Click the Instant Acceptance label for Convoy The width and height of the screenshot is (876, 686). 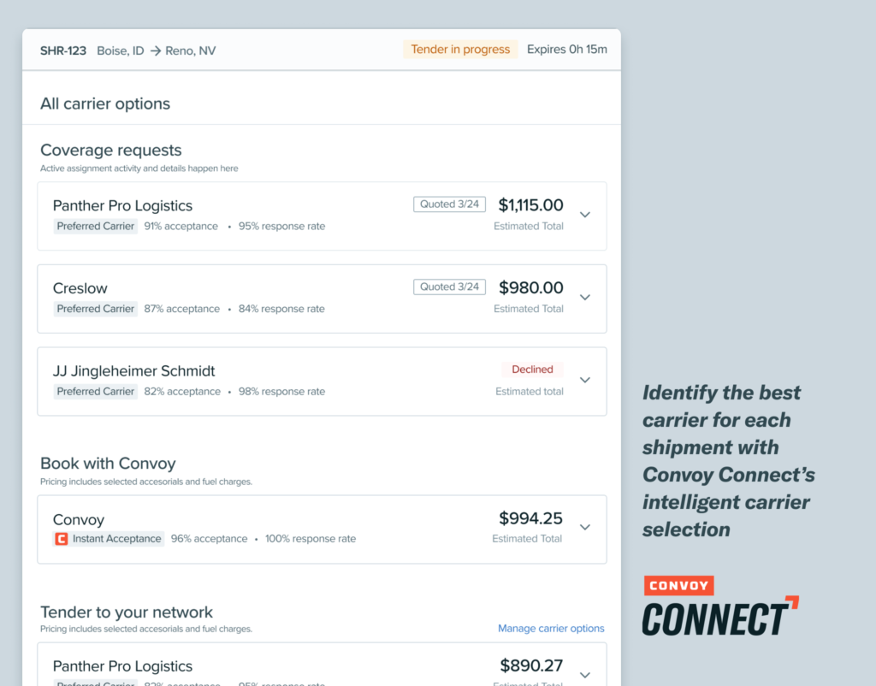click(x=116, y=539)
